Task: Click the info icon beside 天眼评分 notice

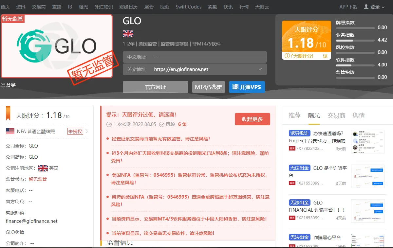Action: 287,56
